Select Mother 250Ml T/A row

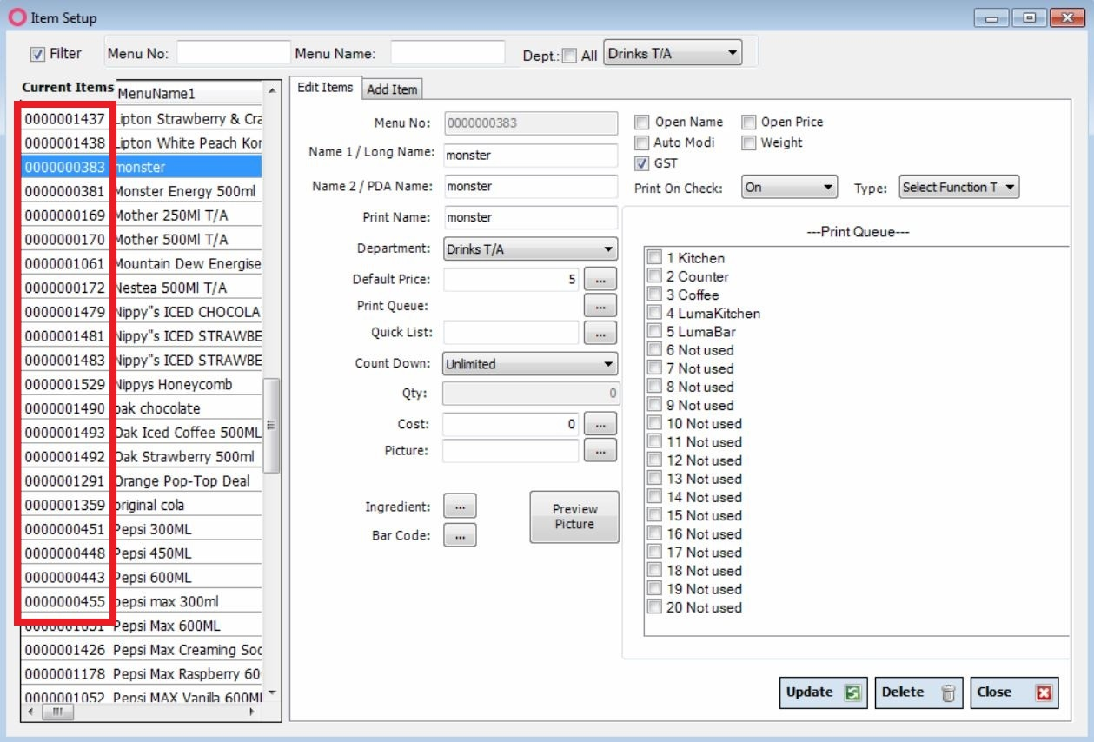pyautogui.click(x=141, y=215)
